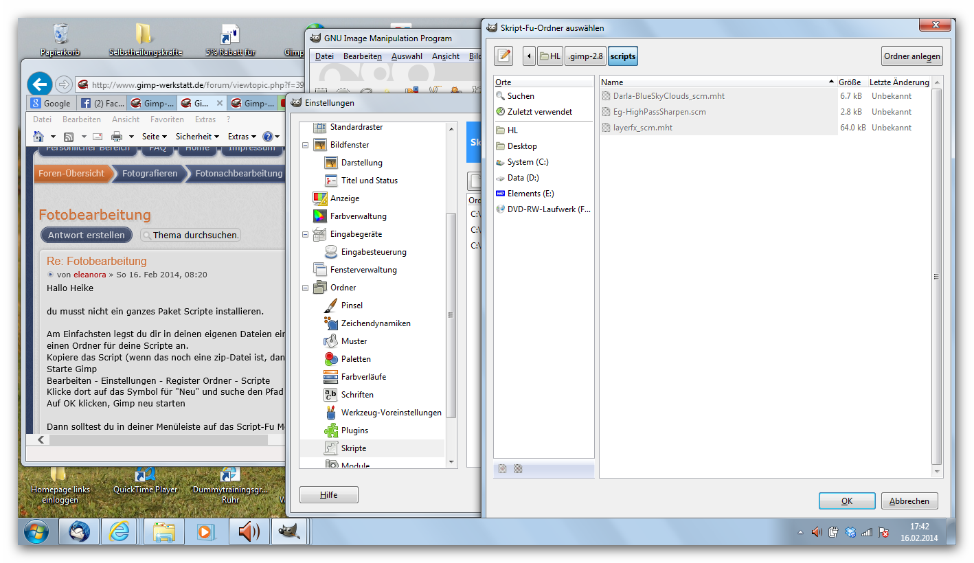The height and width of the screenshot is (563, 974).
Task: Confirm the folder selection with OK
Action: tap(847, 501)
